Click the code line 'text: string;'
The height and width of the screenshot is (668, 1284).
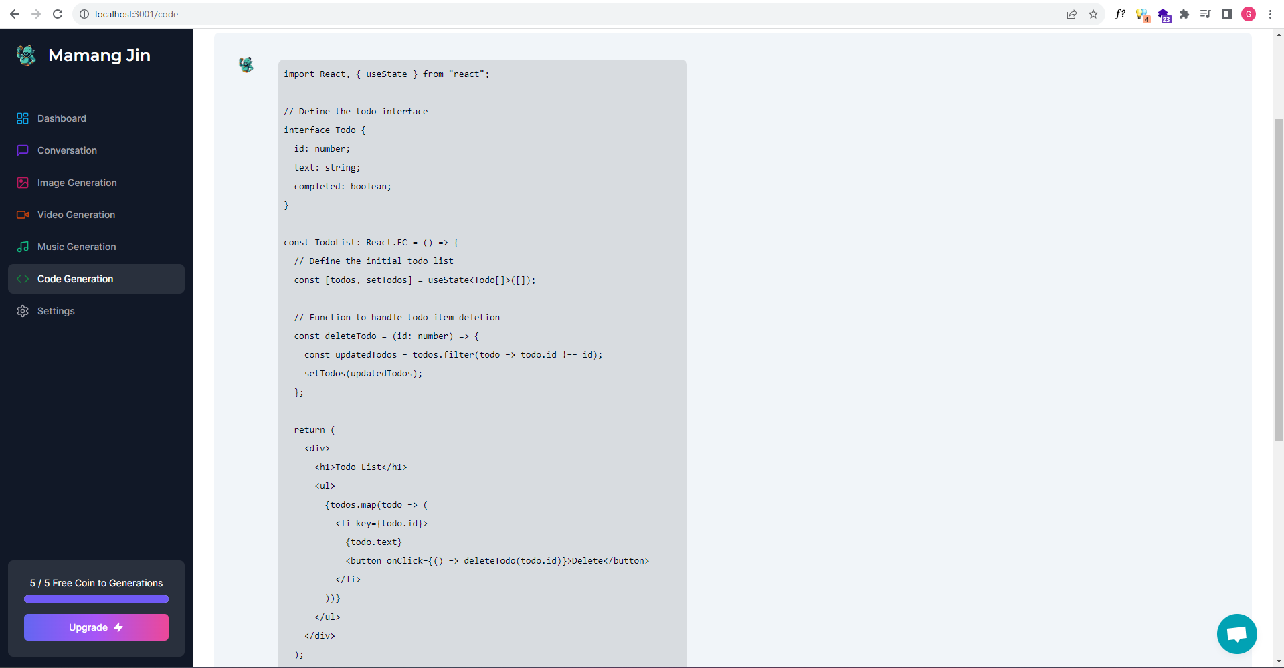point(327,168)
